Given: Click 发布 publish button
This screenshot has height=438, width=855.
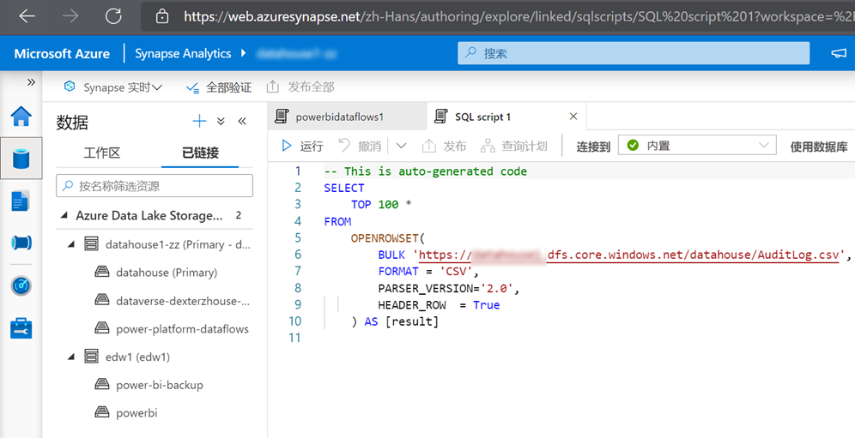Looking at the screenshot, I should (x=444, y=146).
